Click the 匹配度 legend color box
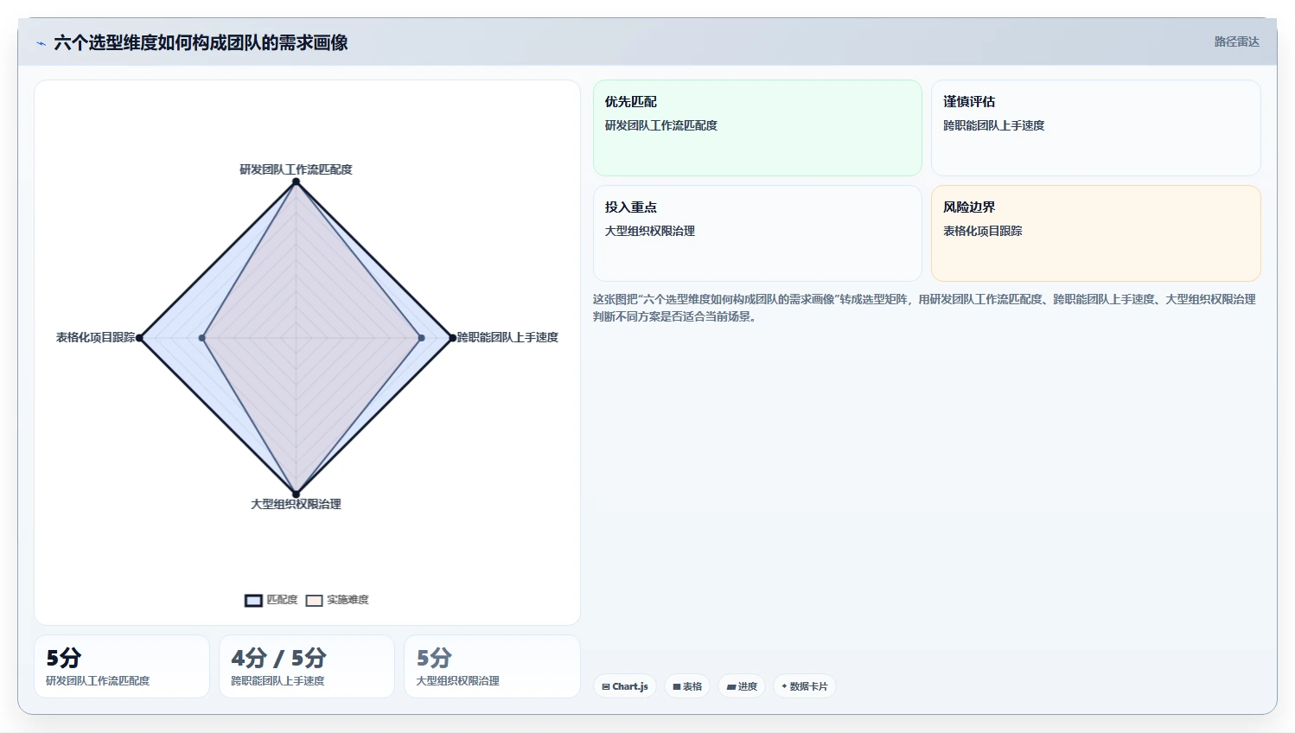 click(x=253, y=601)
